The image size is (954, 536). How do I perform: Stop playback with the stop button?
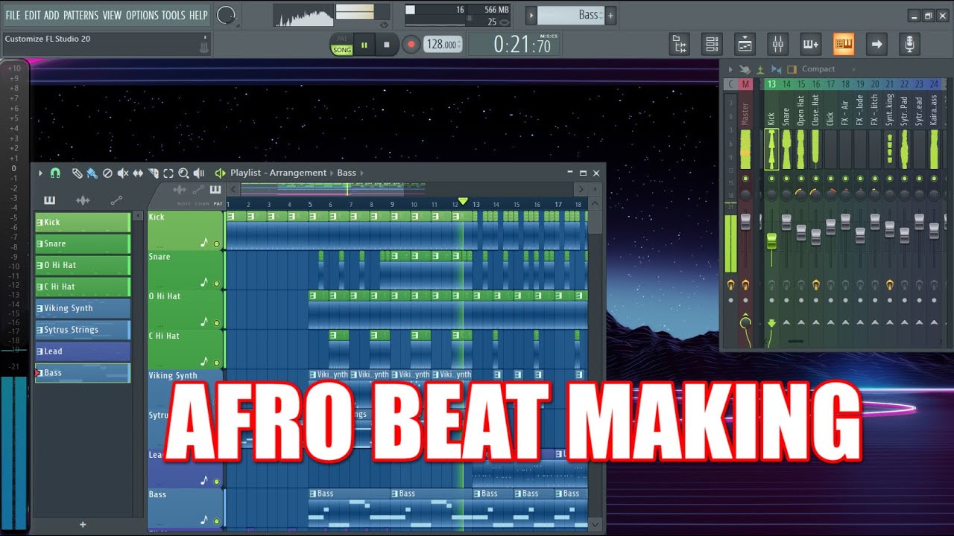pos(386,45)
